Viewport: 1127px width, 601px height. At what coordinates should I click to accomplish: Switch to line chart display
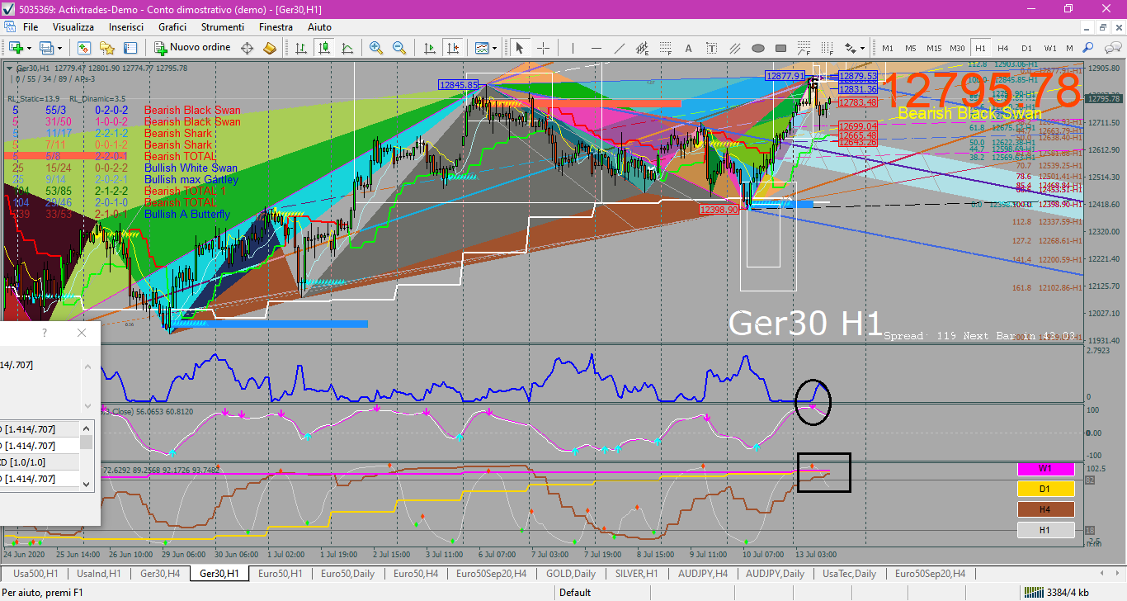click(x=347, y=48)
